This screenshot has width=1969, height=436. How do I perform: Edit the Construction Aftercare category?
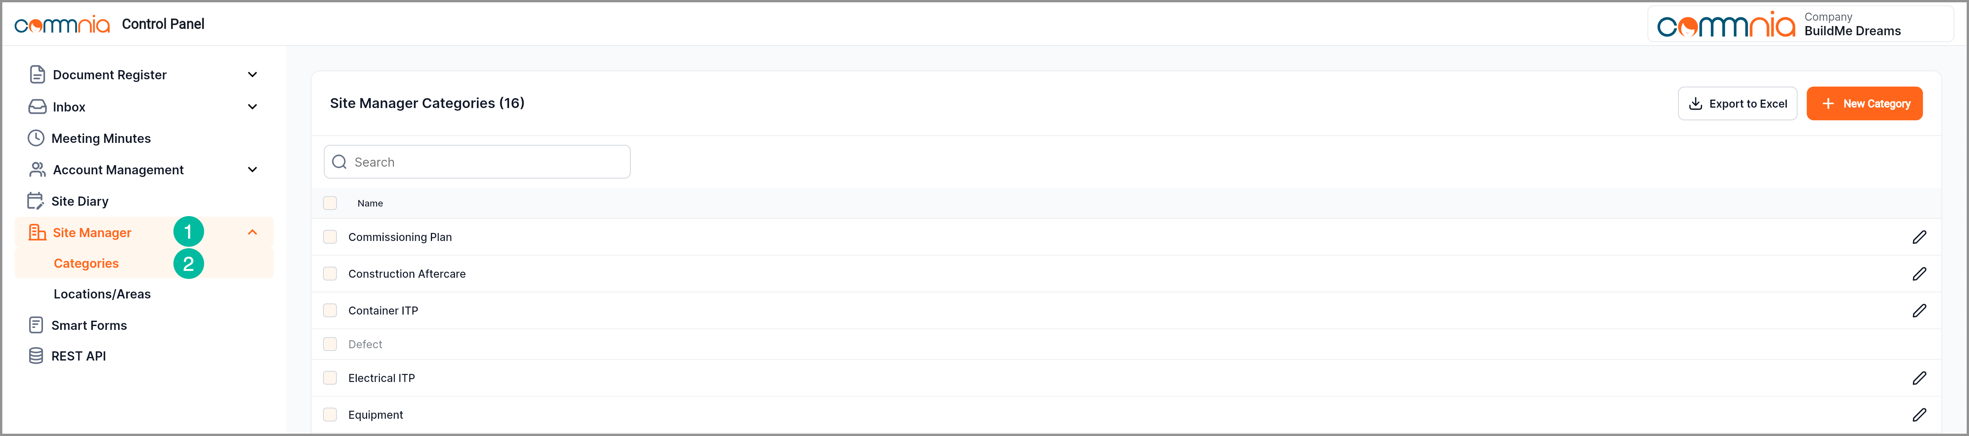click(x=1919, y=273)
